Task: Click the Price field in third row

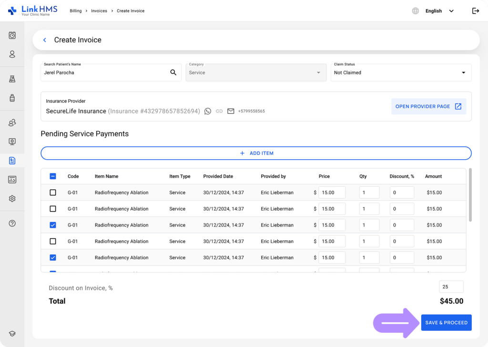Action: point(332,225)
